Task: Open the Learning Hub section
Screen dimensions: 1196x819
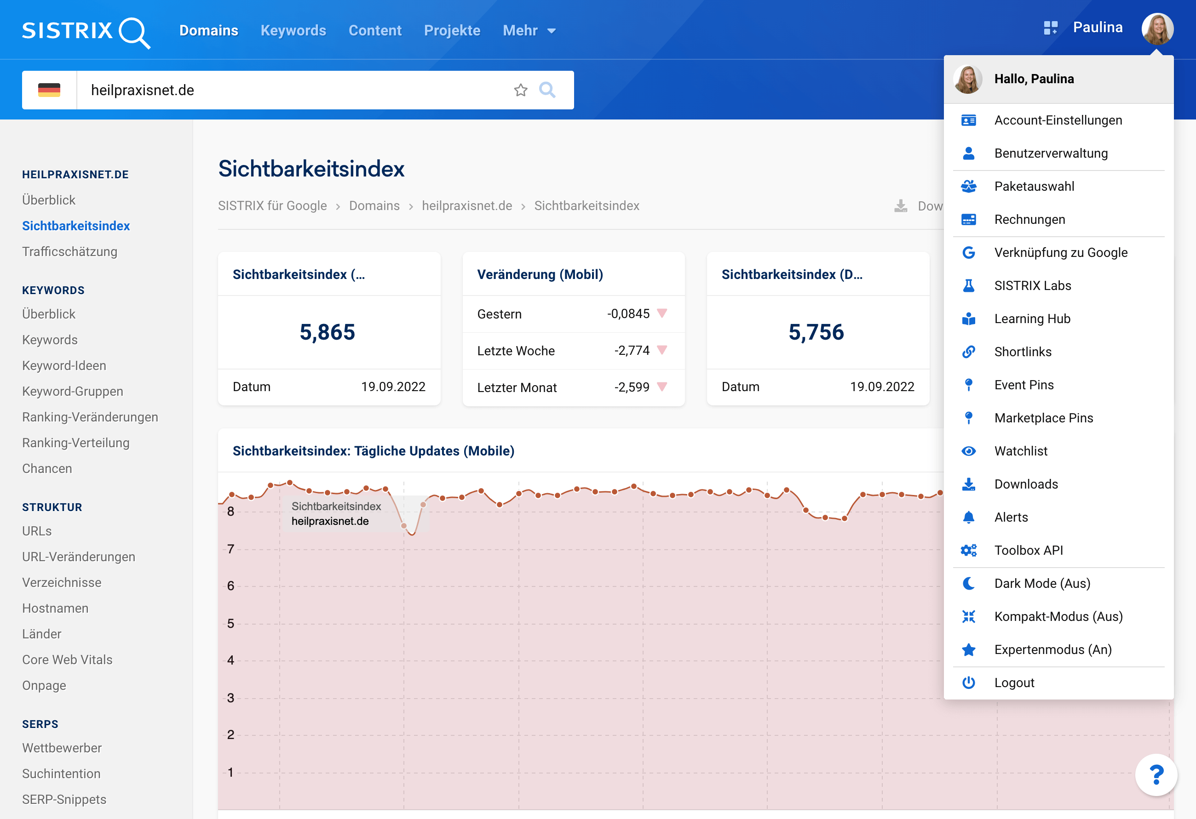Action: (1034, 318)
